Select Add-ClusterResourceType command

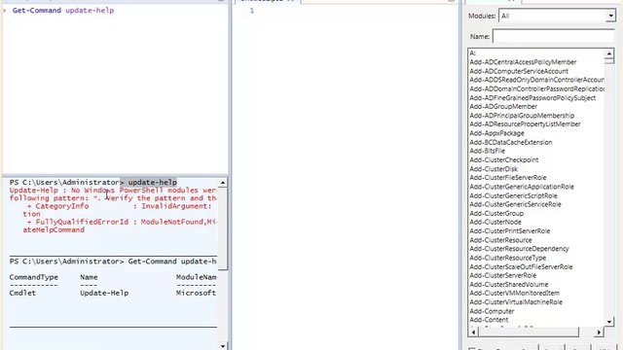point(508,258)
